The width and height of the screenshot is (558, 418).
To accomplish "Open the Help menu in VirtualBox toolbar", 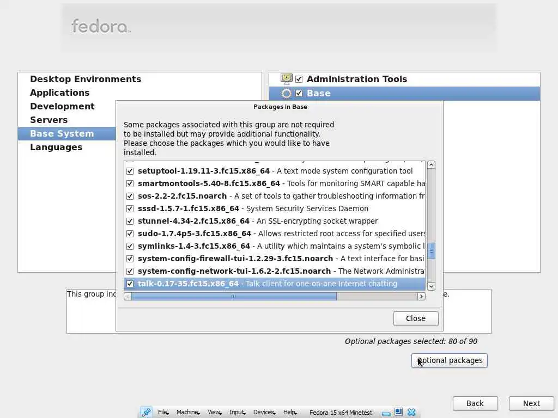I will click(x=290, y=413).
